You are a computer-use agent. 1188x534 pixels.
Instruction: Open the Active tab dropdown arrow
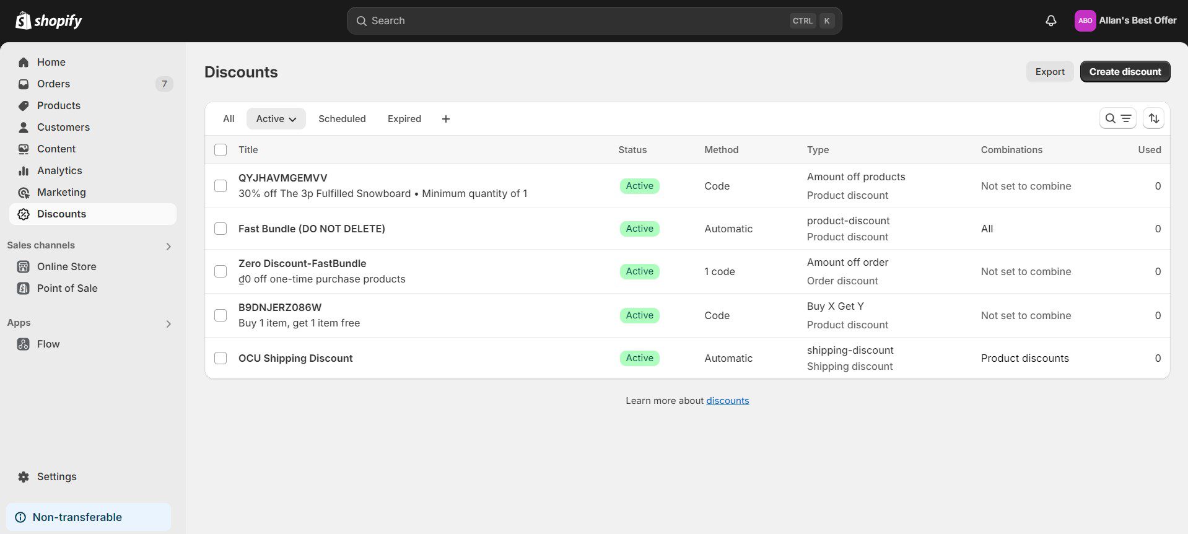coord(292,120)
